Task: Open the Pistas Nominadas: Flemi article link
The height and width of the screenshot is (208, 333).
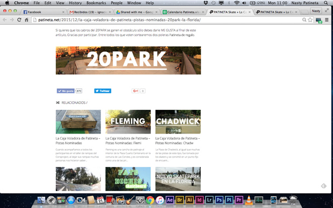Action: (128, 140)
